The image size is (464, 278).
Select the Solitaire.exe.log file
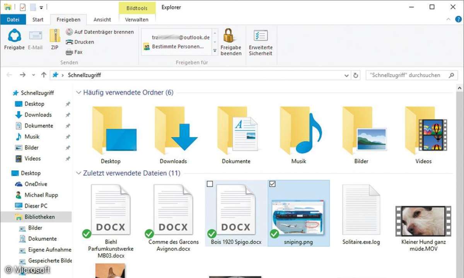click(x=361, y=215)
